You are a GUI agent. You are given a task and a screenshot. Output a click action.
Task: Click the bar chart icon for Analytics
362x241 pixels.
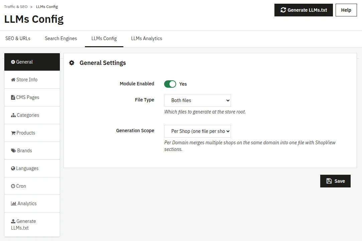(x=14, y=204)
